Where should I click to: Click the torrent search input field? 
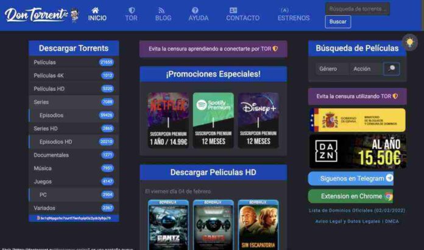[357, 9]
